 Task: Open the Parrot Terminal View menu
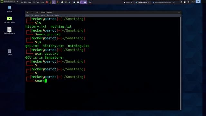37,15
